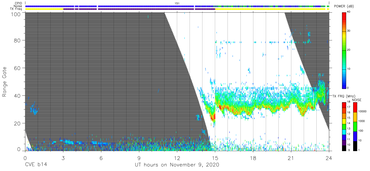Click the POWER (dB) color bar
Image resolution: width=370 pixels, height=171 pixels.
click(x=344, y=50)
